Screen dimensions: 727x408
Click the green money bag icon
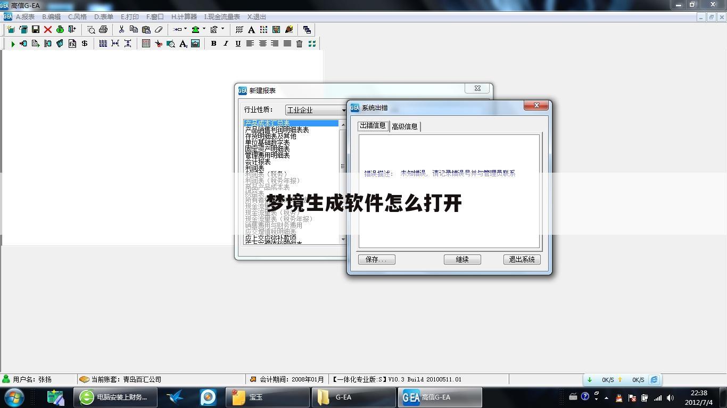(x=60, y=30)
